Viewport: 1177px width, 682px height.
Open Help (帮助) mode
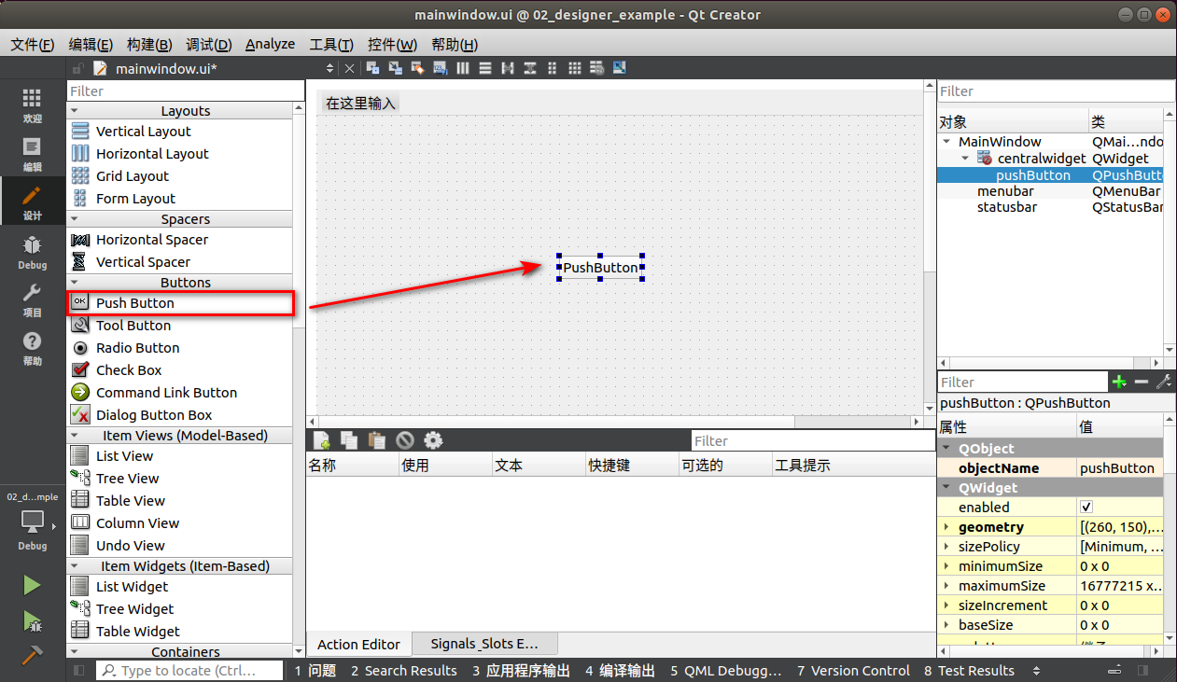click(x=32, y=348)
